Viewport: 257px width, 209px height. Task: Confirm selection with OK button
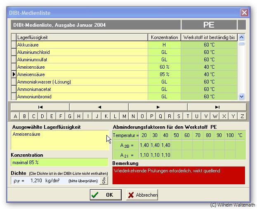point(105,195)
